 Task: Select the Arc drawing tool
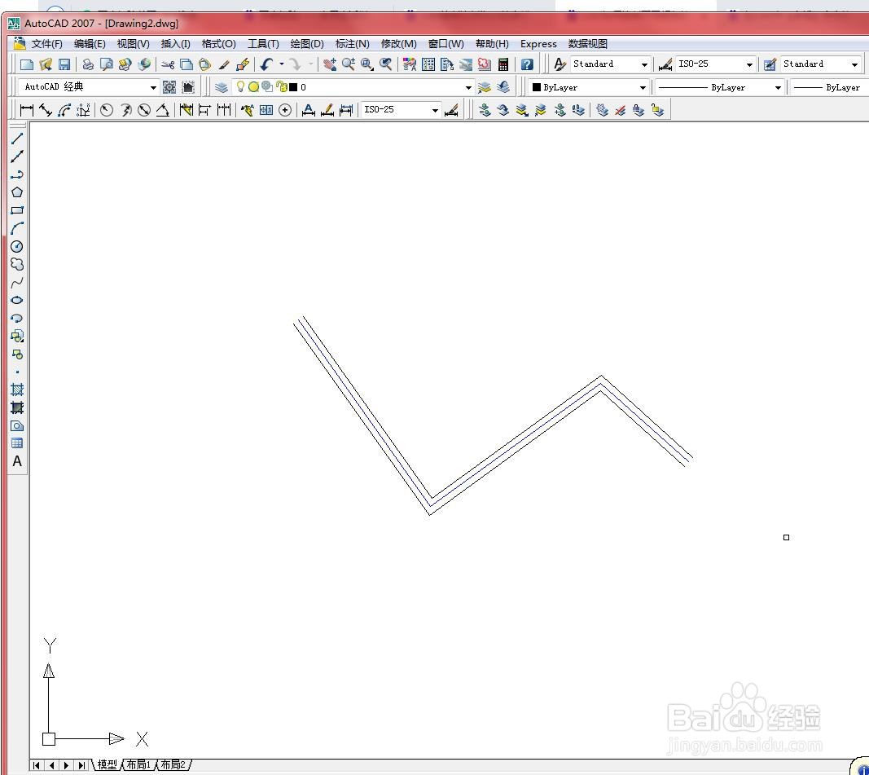pyautogui.click(x=17, y=228)
